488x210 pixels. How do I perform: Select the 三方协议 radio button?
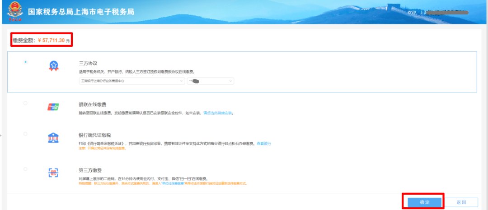tap(25, 62)
